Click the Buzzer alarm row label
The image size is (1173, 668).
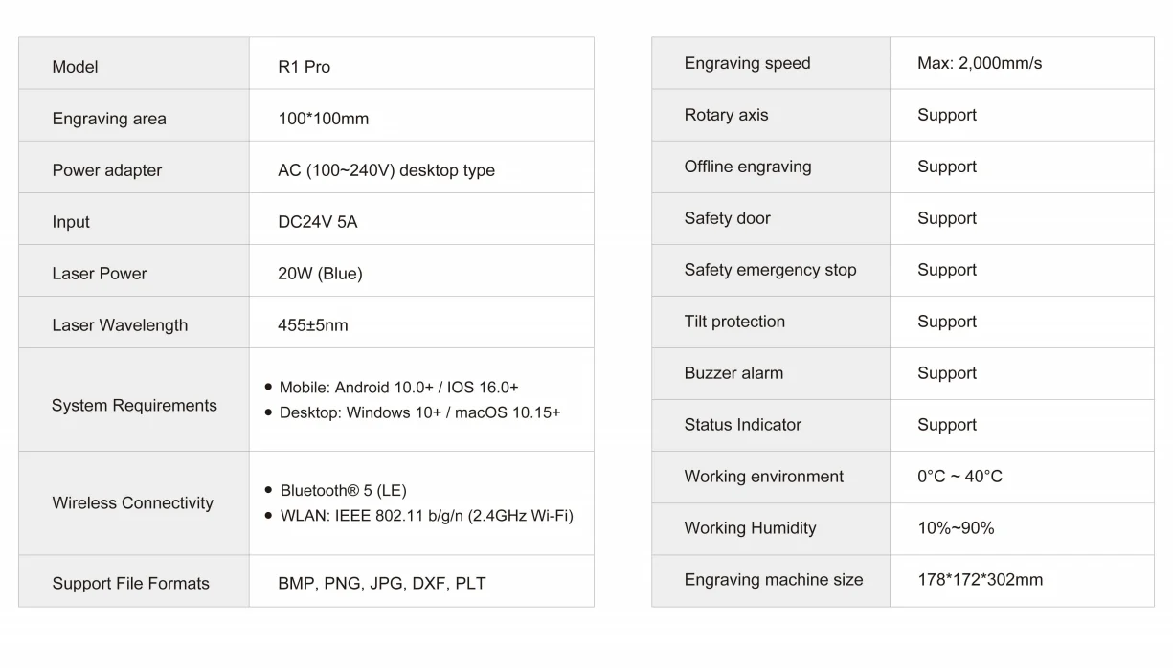click(x=733, y=373)
